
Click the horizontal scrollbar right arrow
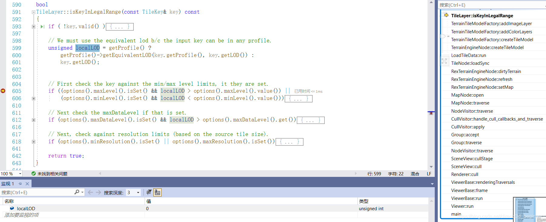pos(356,174)
